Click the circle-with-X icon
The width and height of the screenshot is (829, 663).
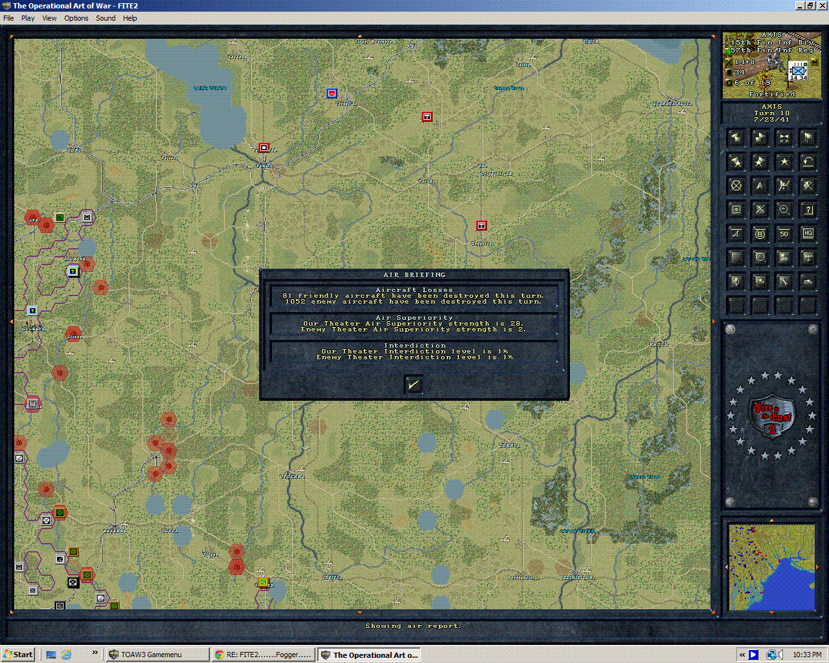pyautogui.click(x=736, y=186)
